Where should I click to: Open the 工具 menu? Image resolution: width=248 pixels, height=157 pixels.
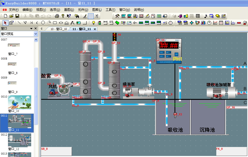pyautogui.click(x=110, y=10)
